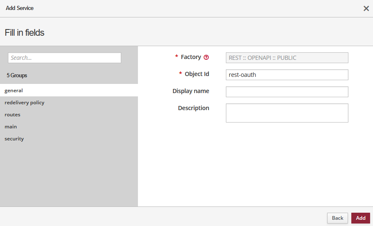Image resolution: width=373 pixels, height=226 pixels.
Task: Focus the Description text area
Action: point(287,113)
